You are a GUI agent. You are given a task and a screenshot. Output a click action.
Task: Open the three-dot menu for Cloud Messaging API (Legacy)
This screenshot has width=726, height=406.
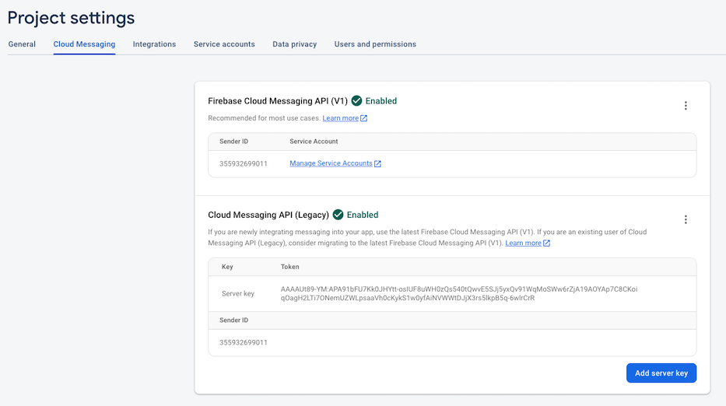(x=686, y=219)
